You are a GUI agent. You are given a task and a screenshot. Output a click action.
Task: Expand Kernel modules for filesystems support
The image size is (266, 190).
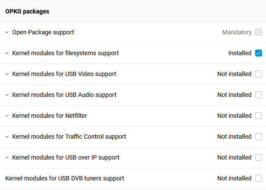point(7,53)
